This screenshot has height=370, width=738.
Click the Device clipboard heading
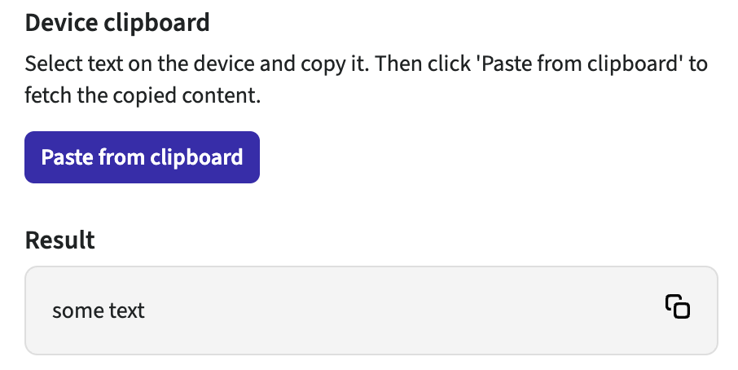point(117,22)
